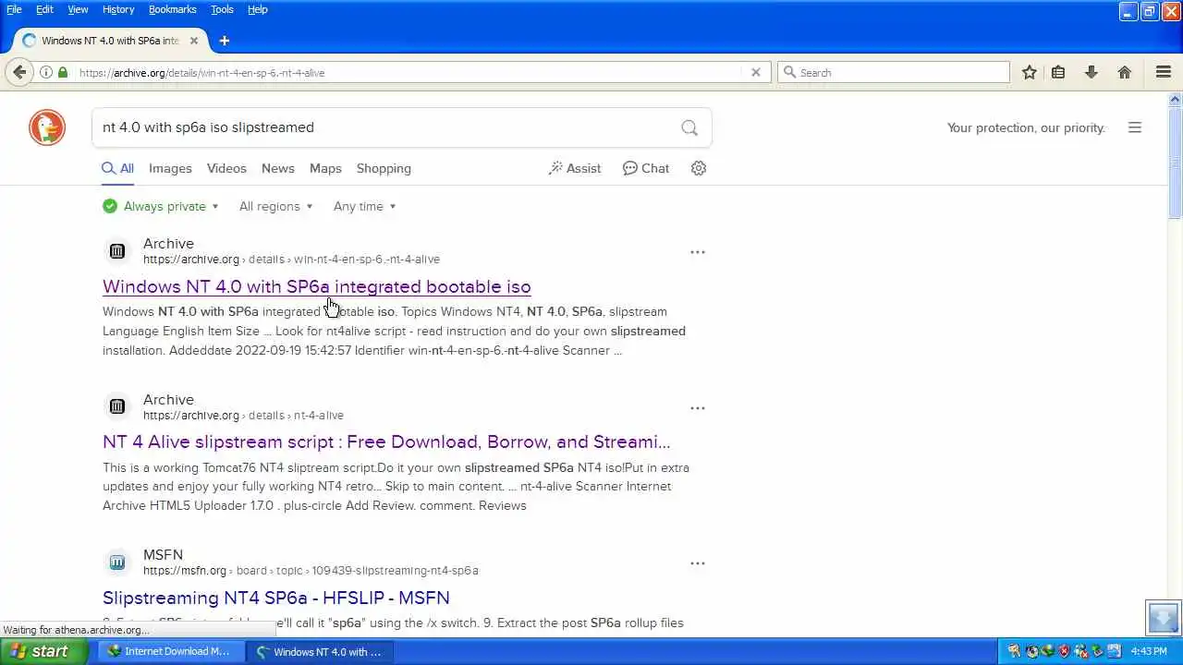Click MSFN site favicon

click(x=117, y=562)
